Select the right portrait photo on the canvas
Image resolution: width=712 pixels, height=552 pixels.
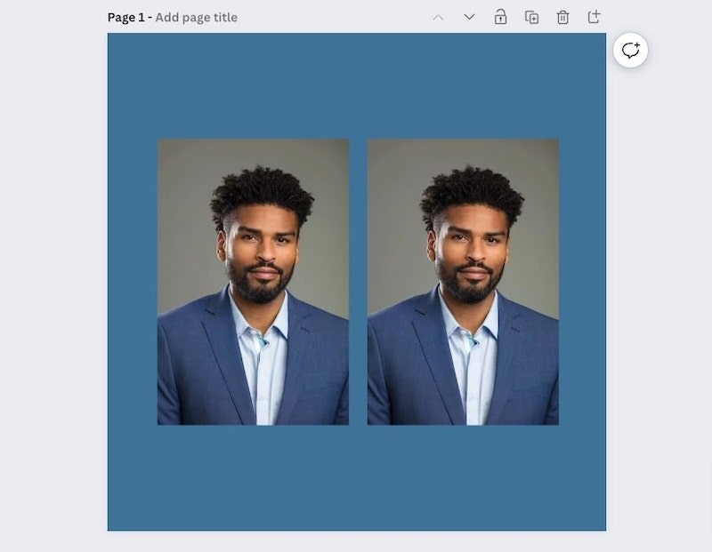click(463, 282)
